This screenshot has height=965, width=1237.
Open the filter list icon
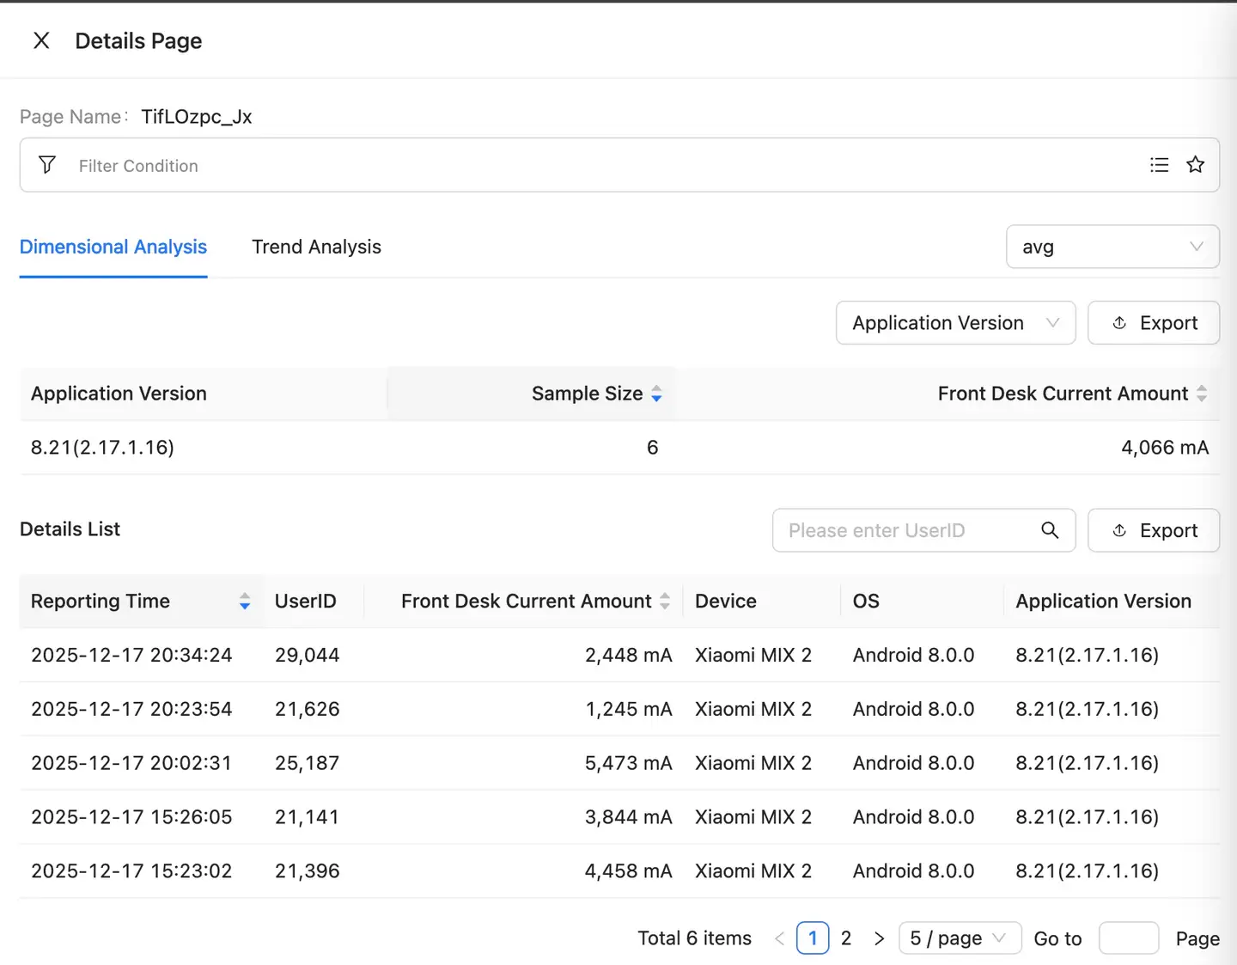coord(1159,165)
